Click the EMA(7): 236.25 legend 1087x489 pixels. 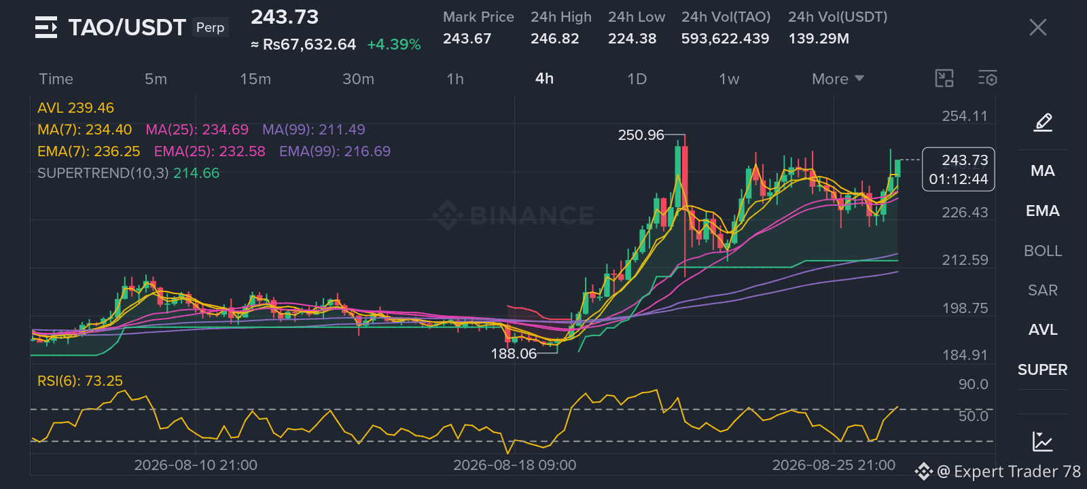(x=89, y=151)
